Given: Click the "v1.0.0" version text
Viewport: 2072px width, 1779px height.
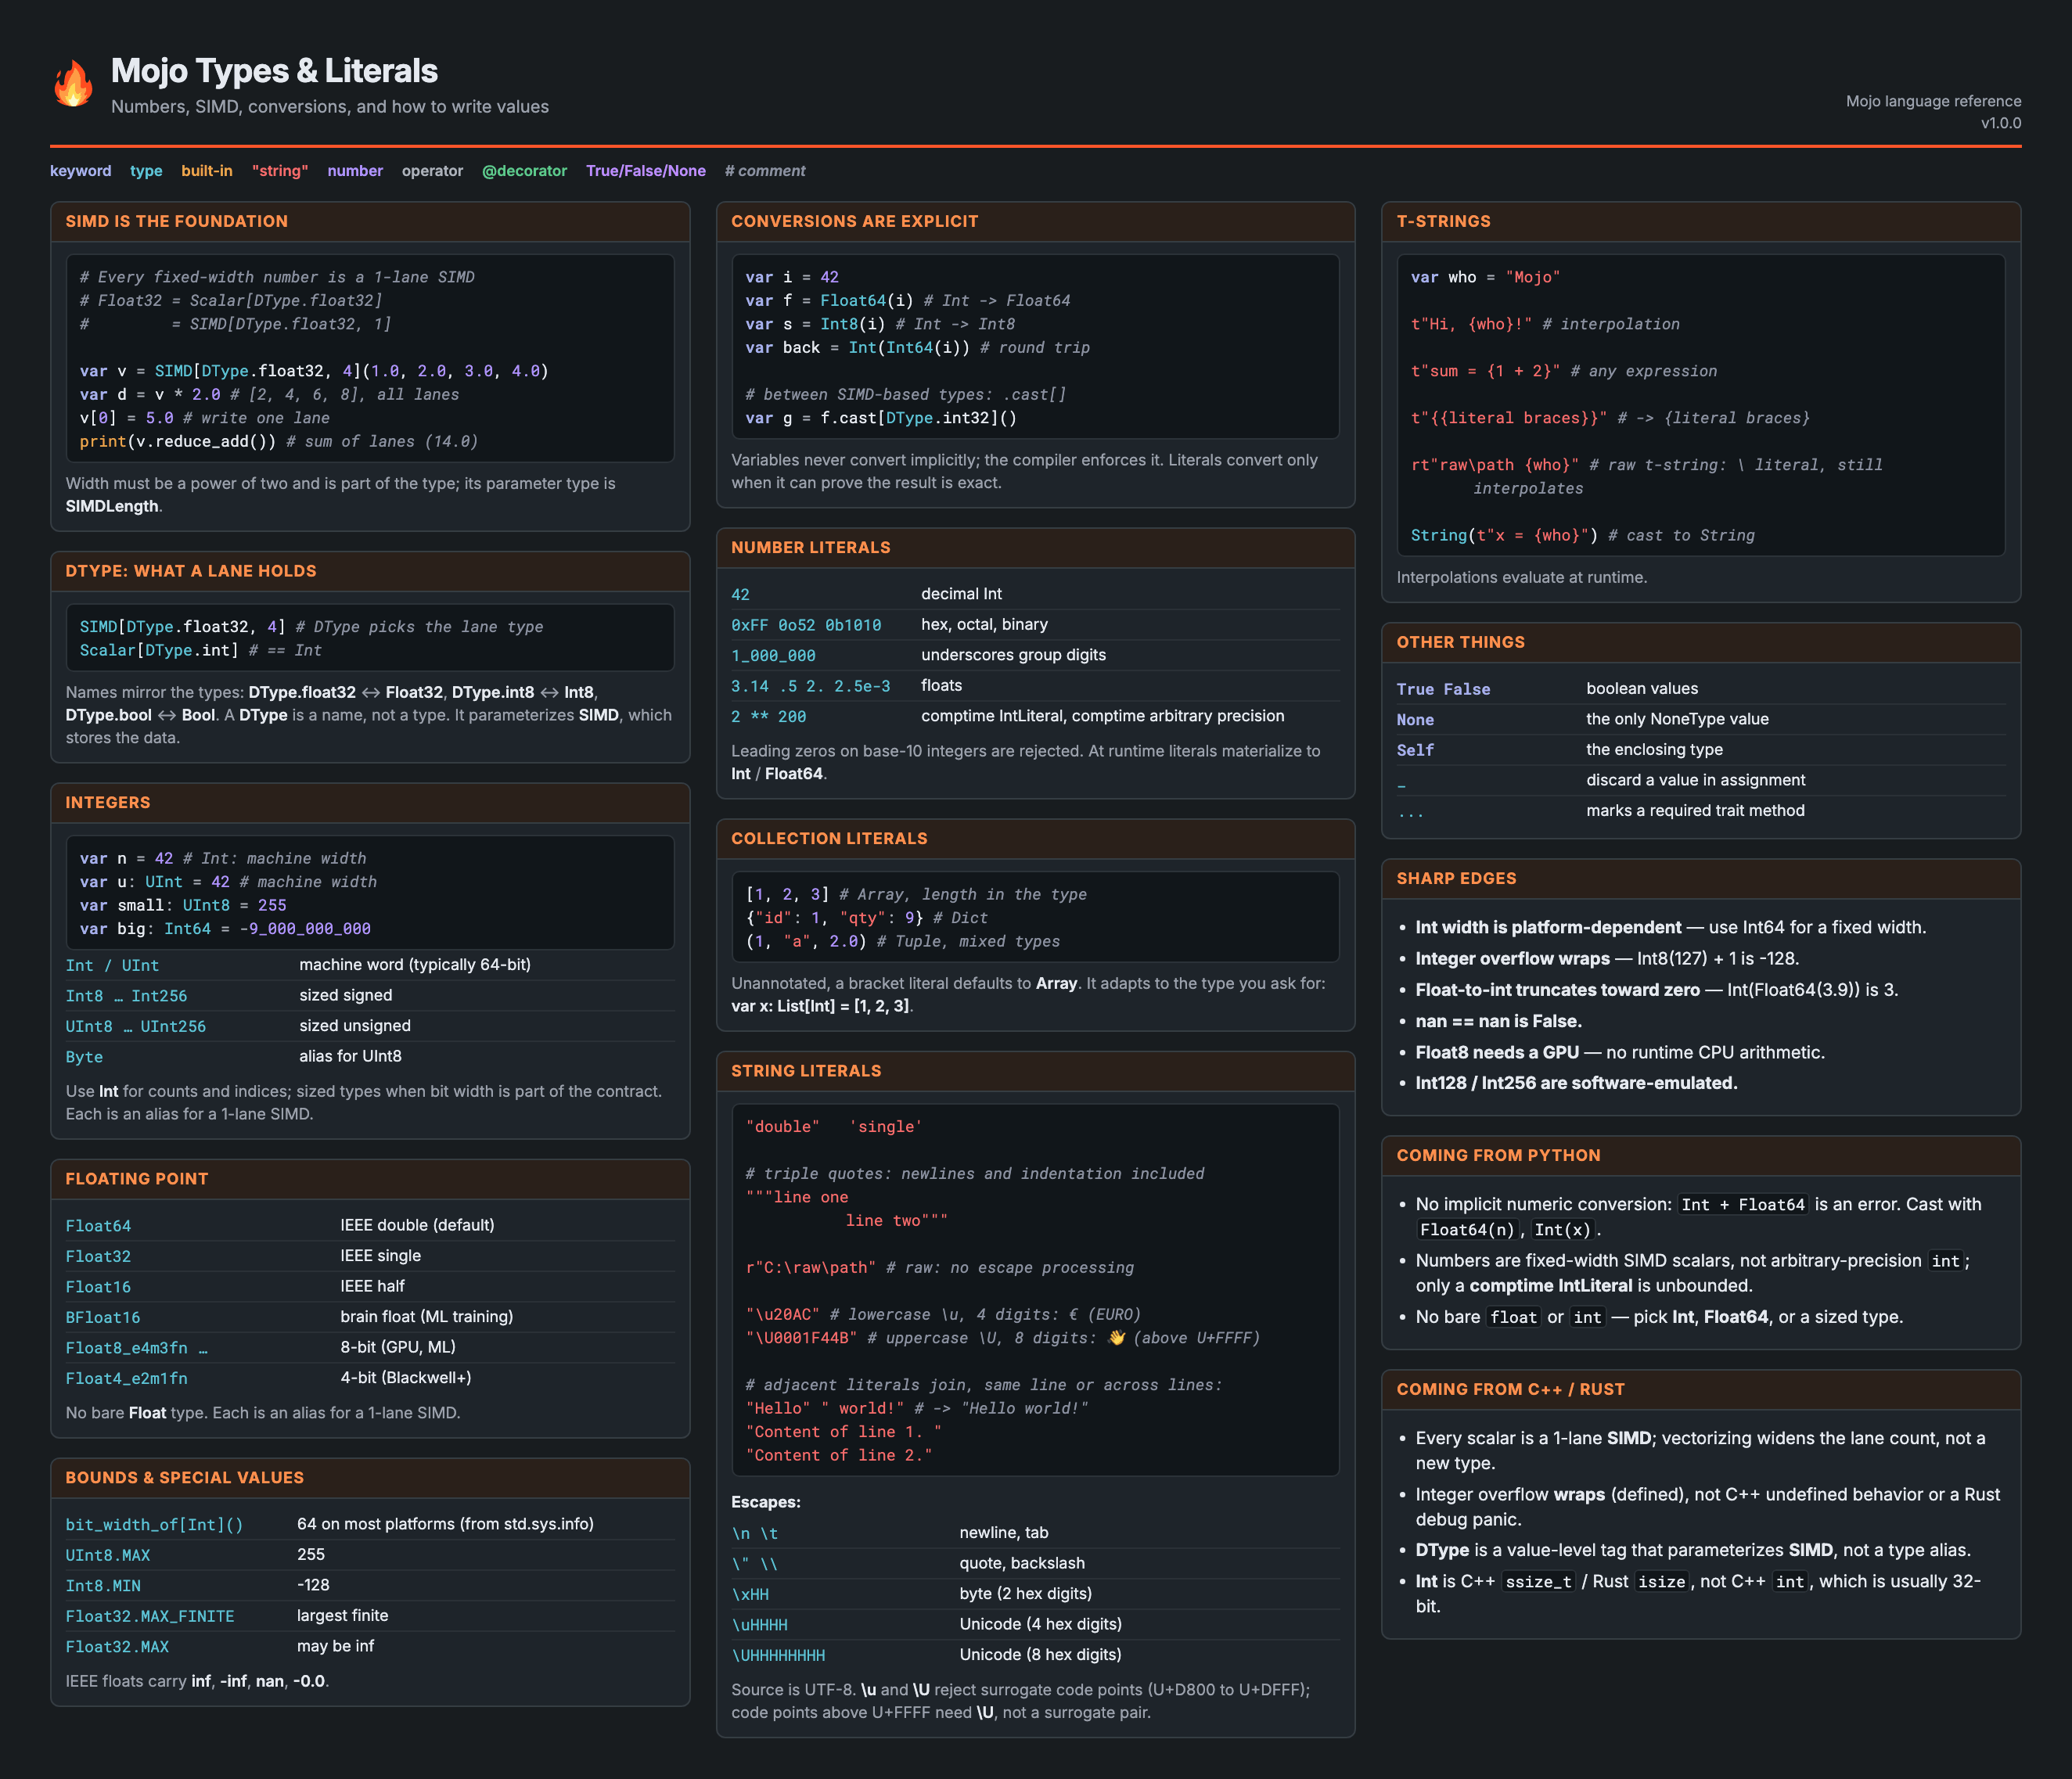Looking at the screenshot, I should coord(2001,123).
